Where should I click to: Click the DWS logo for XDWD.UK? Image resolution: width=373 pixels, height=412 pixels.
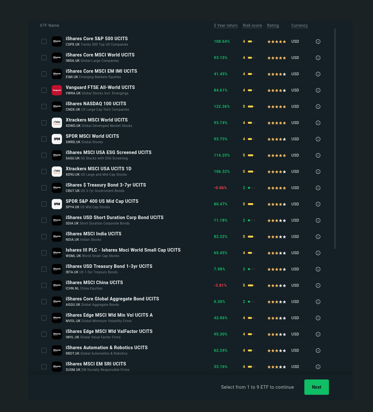(x=57, y=123)
